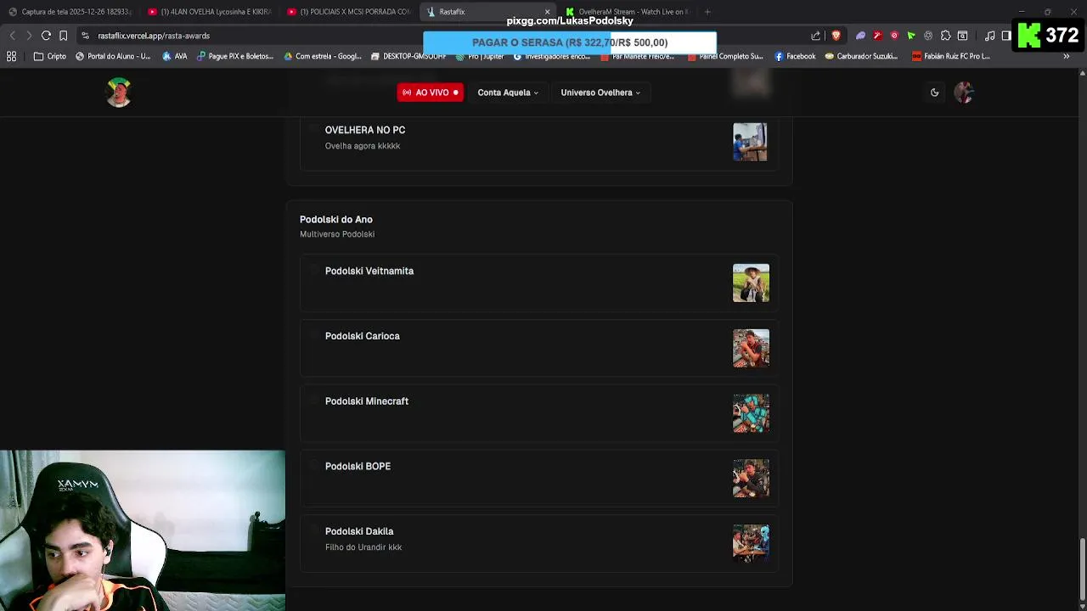Image resolution: width=1087 pixels, height=611 pixels.
Task: Show more bookmarks via the chevron
Action: tap(1067, 56)
